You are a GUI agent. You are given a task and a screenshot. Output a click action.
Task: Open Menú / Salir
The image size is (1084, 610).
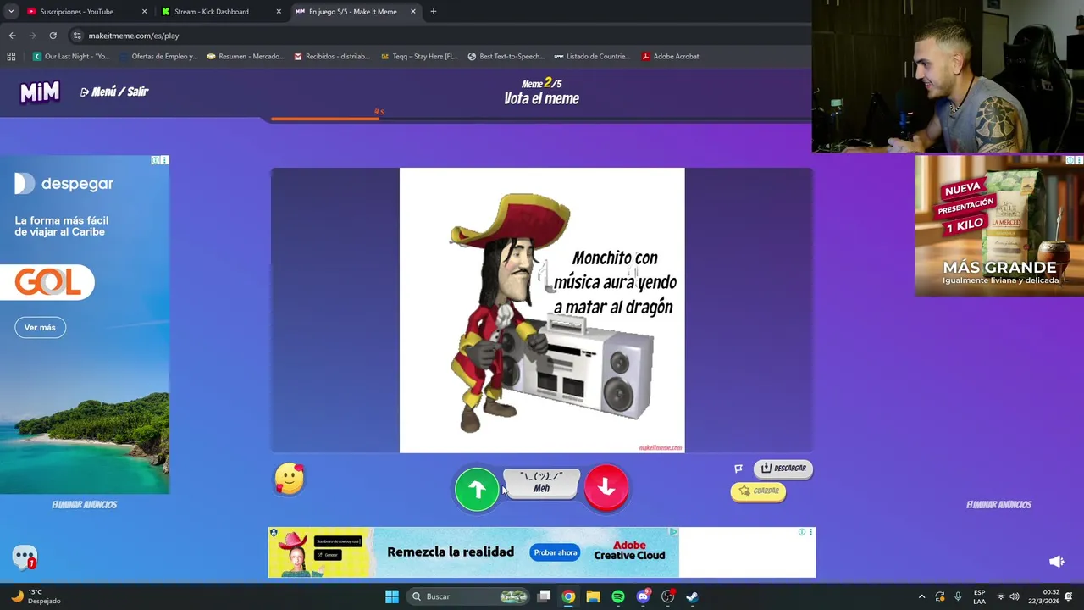[114, 91]
